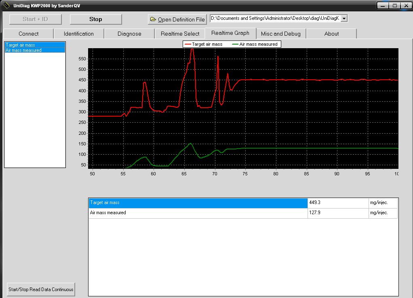Click the 127.9 value cell in table
The height and width of the screenshot is (298, 413).
337,213
